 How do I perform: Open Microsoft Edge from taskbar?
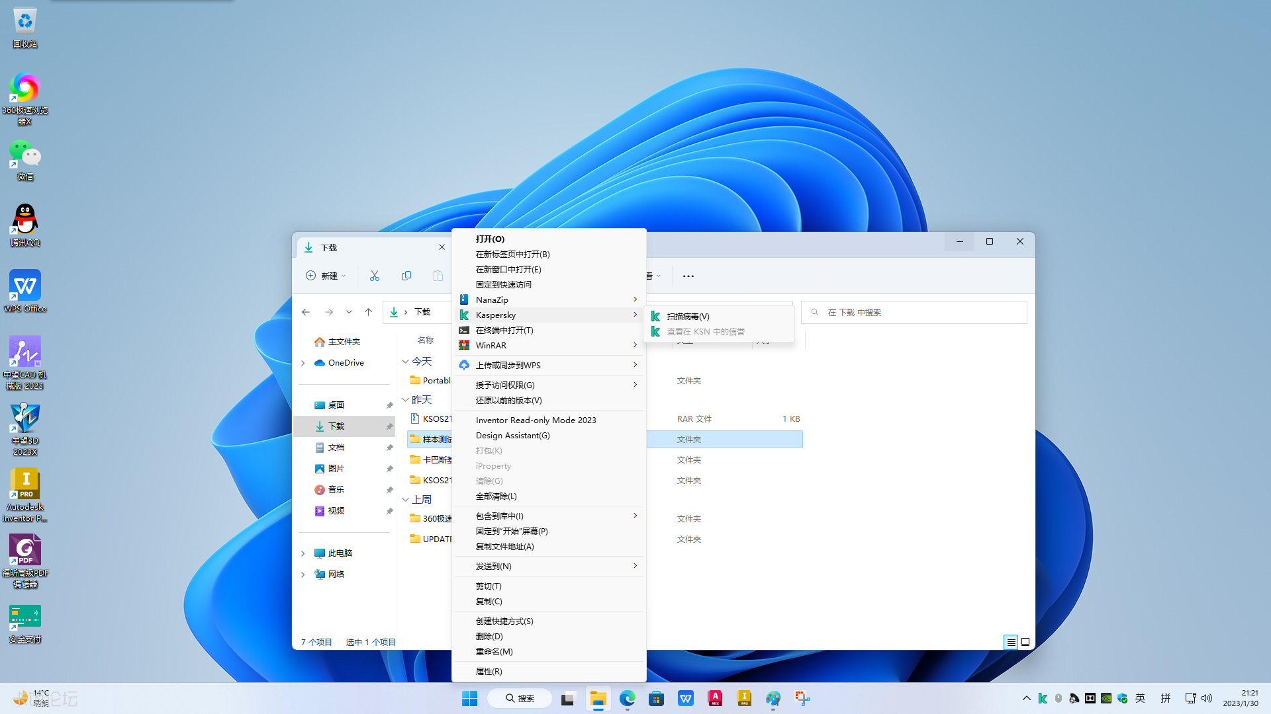(627, 698)
